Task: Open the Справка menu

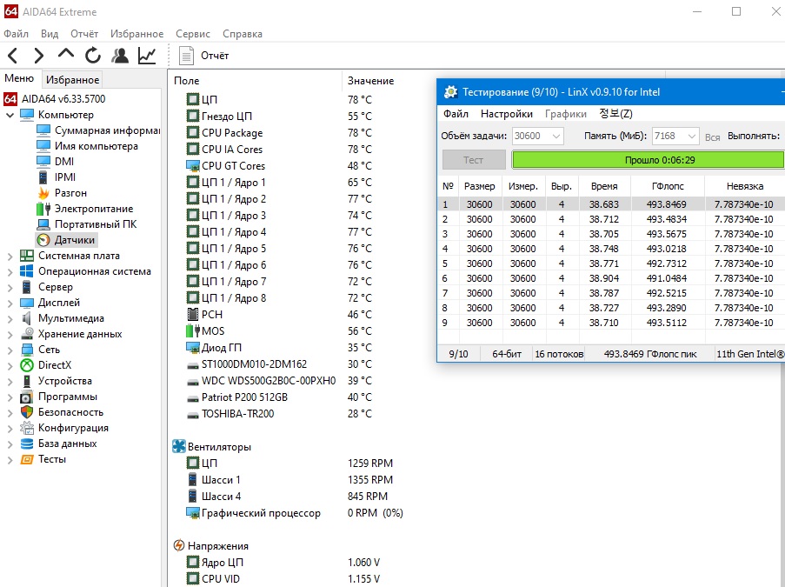Action: [x=243, y=34]
